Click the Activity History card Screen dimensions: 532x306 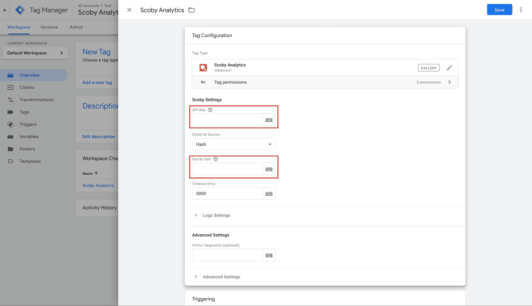pos(97,208)
